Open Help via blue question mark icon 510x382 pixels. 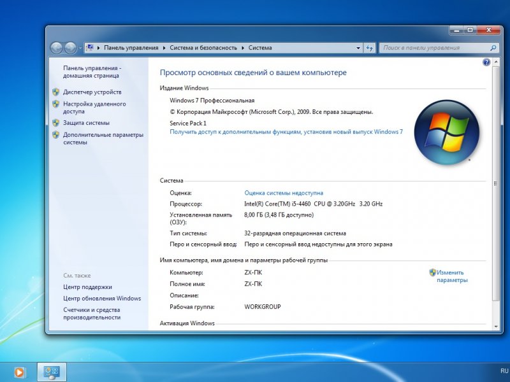click(x=486, y=62)
